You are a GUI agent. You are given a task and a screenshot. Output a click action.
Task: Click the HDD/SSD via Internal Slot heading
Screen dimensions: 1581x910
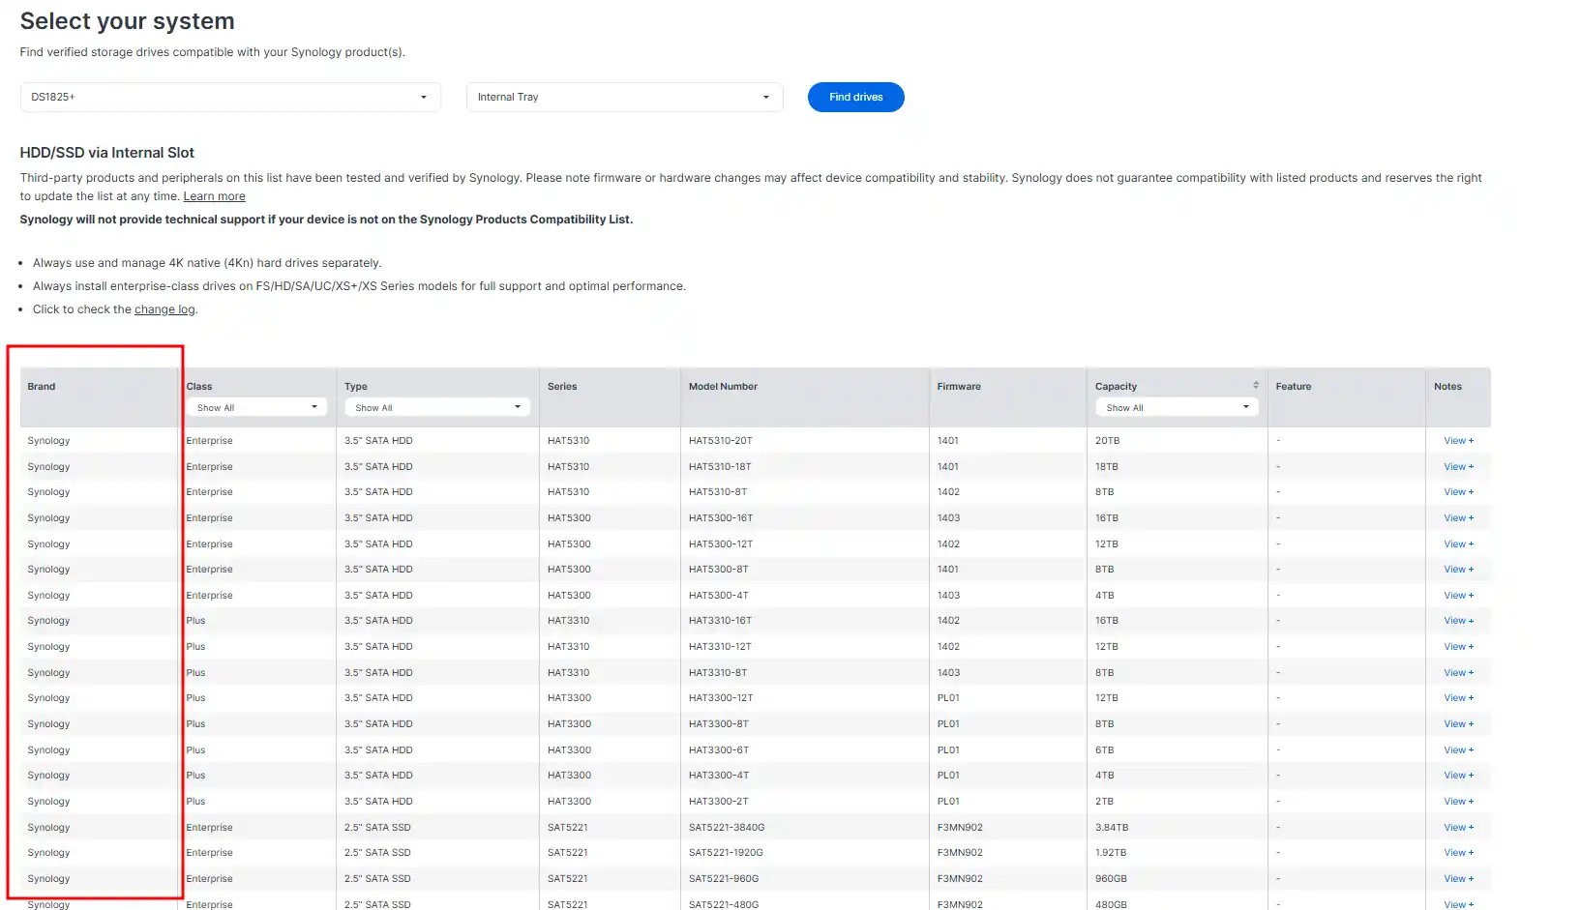click(107, 153)
